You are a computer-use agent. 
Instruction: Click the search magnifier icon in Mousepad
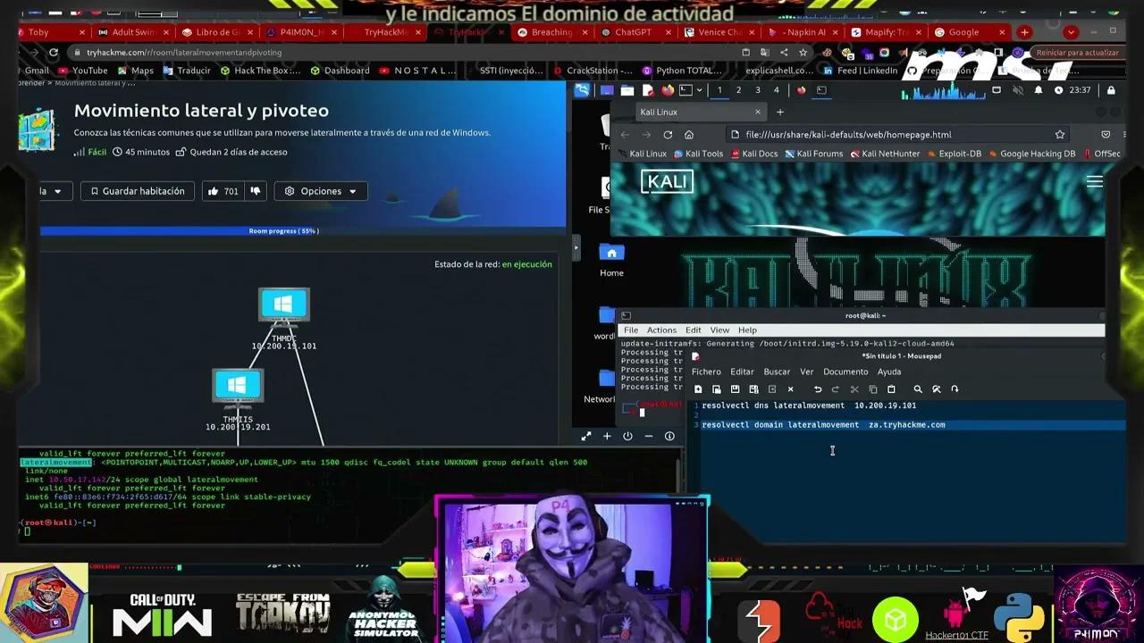[917, 389]
